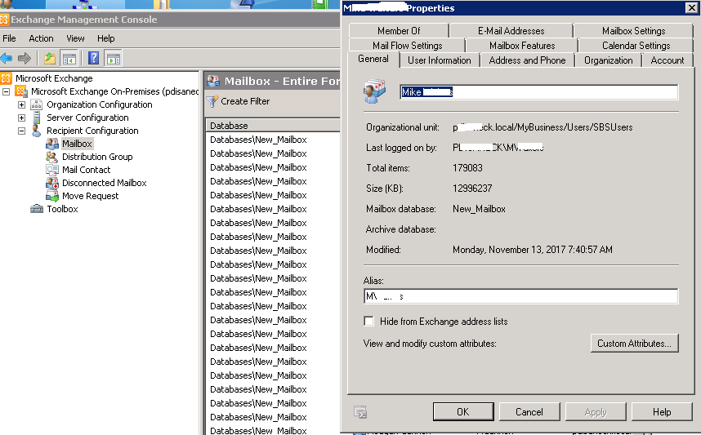
Task: Collapse the Recipient Configuration node
Action: 21,131
